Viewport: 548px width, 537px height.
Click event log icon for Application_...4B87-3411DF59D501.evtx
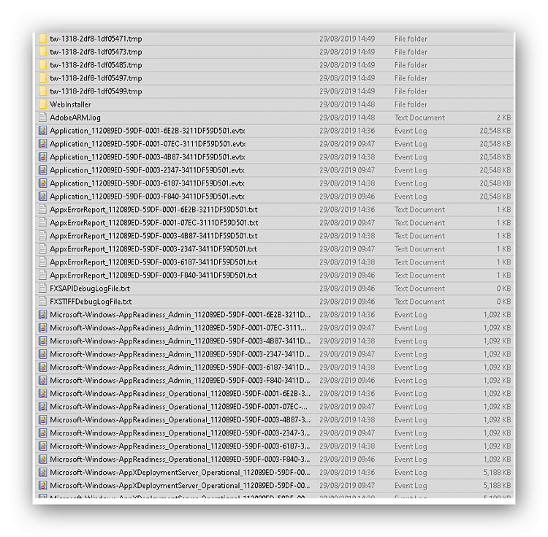[42, 157]
